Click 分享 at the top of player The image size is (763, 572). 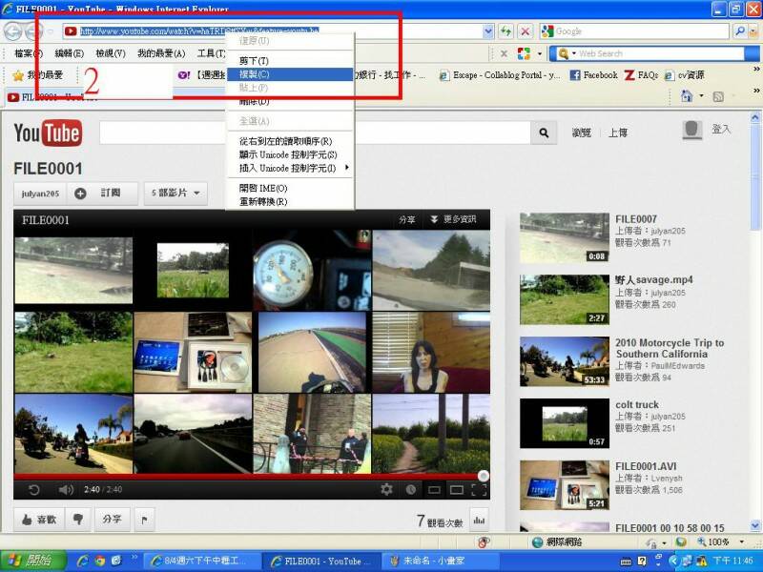click(x=407, y=220)
